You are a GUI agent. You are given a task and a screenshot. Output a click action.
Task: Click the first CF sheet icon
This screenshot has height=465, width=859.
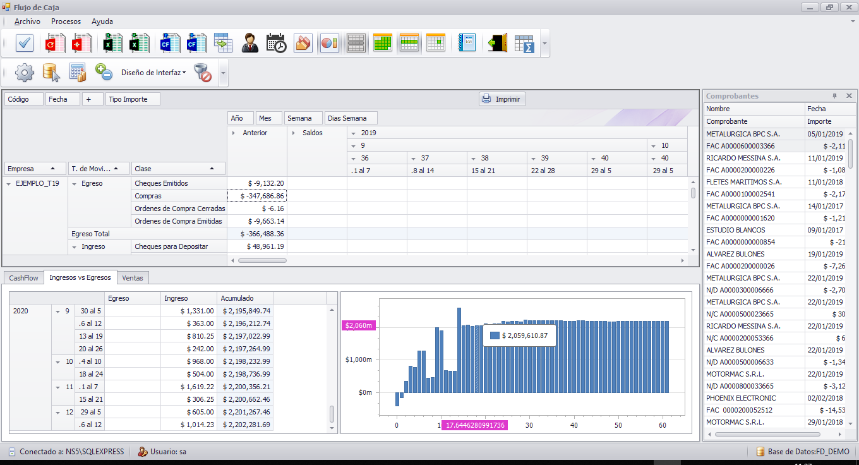pos(169,43)
